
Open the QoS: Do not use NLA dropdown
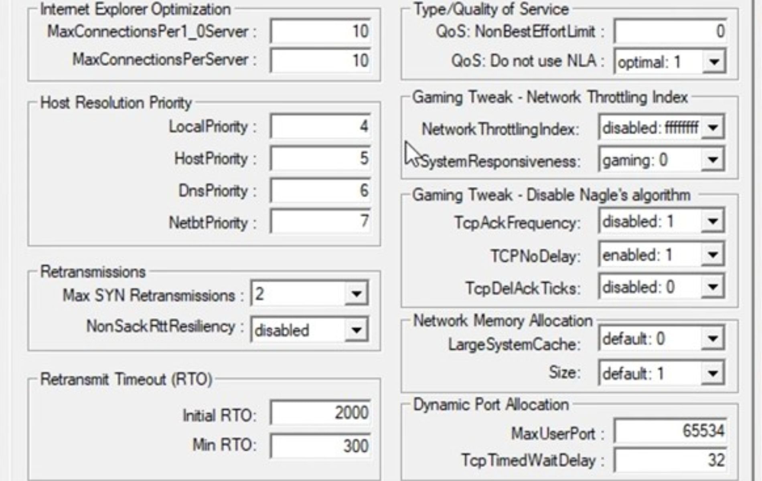(715, 61)
